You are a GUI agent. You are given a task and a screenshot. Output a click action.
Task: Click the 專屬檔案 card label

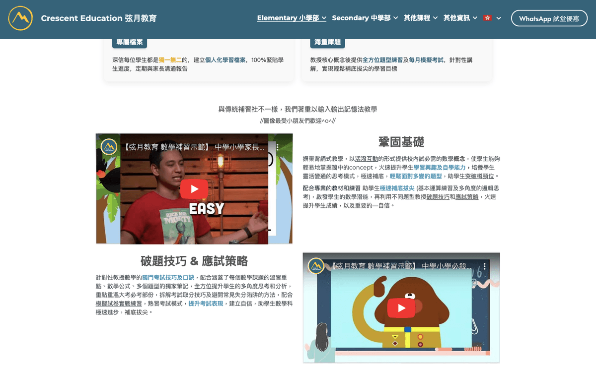[130, 42]
